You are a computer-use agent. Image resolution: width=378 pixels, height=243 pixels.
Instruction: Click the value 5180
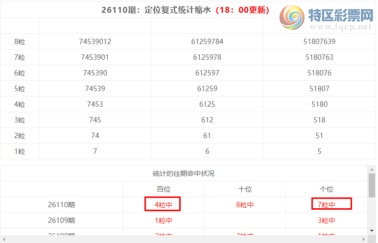[x=319, y=104]
